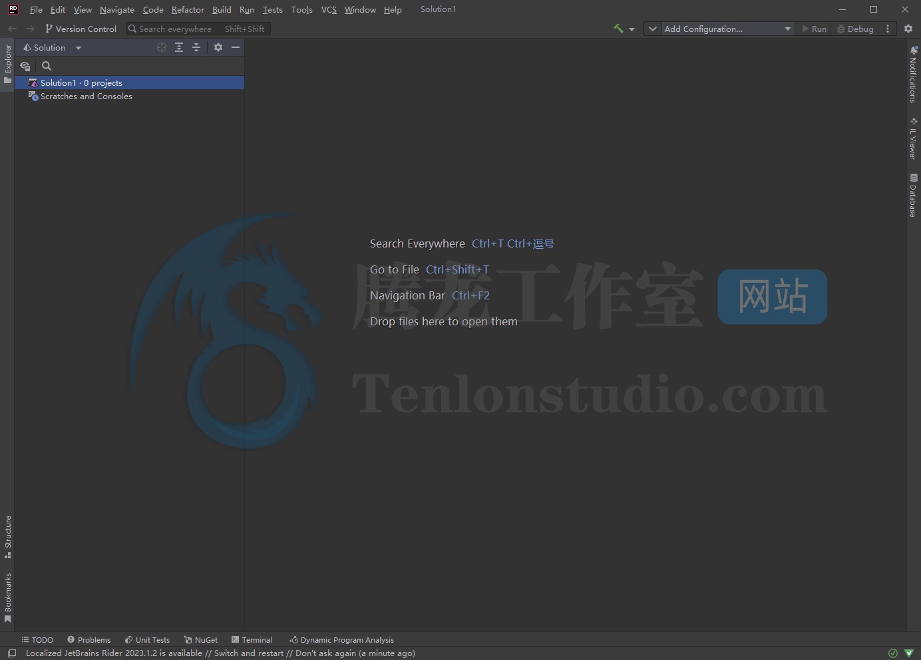This screenshot has width=921, height=660.
Task: Open the Run menu
Action: (x=247, y=10)
